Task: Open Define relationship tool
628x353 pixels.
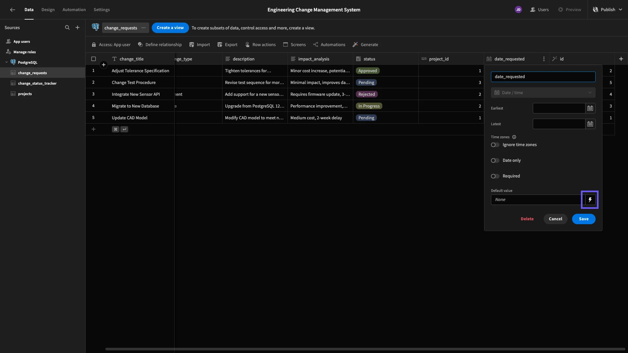Action: [x=160, y=44]
